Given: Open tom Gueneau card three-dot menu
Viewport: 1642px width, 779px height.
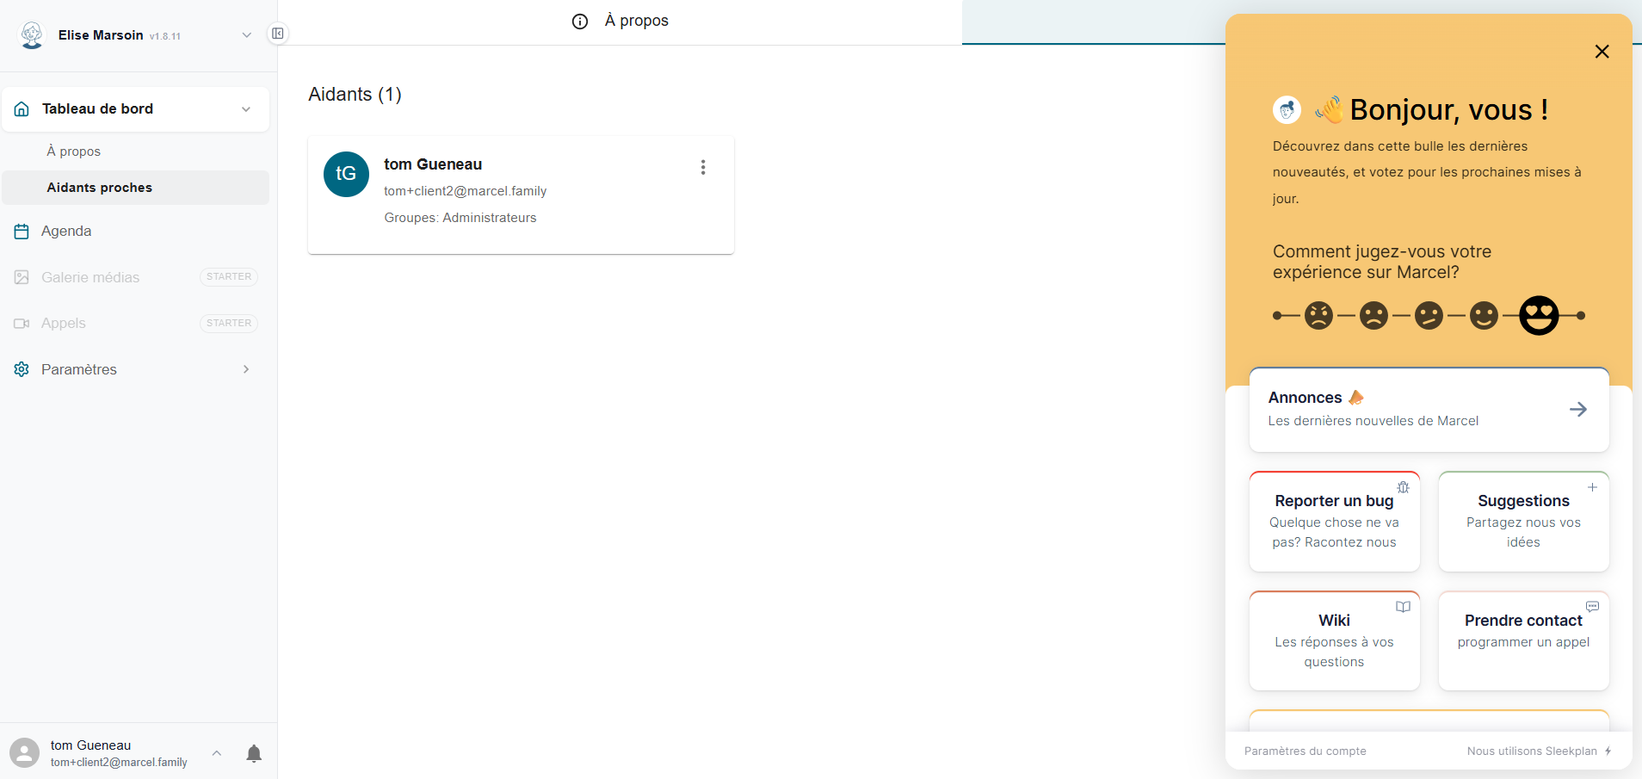Looking at the screenshot, I should pyautogui.click(x=703, y=167).
